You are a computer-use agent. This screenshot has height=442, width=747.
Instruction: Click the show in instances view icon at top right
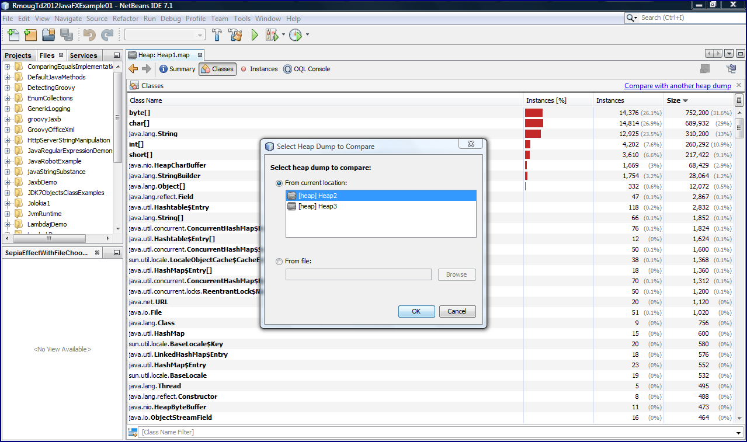pyautogui.click(x=731, y=69)
